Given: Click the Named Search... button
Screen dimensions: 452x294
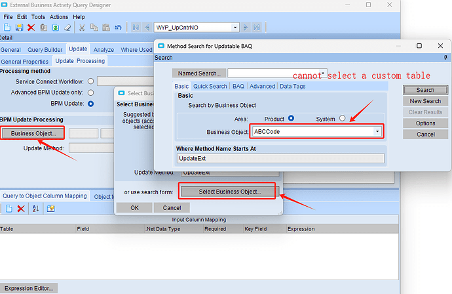Looking at the screenshot, I should (199, 73).
